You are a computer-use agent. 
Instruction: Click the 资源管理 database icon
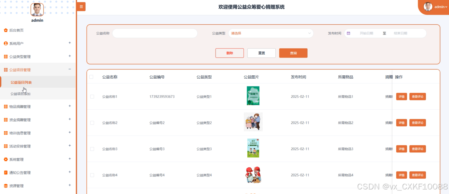(6, 186)
